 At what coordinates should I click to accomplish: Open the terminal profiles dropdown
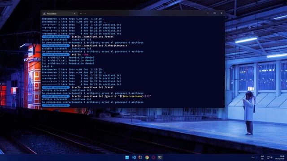[85, 13]
